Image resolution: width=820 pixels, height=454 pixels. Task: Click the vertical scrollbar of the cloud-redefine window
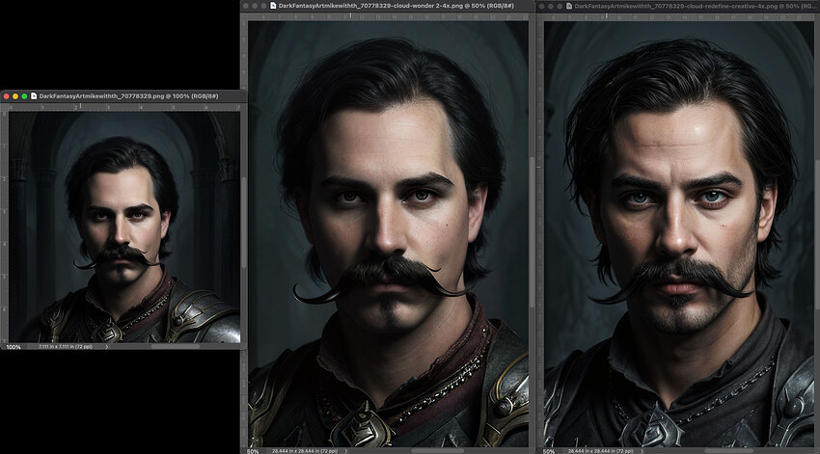pos(817,233)
